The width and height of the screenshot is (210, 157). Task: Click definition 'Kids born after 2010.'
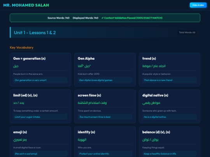tap(89, 74)
